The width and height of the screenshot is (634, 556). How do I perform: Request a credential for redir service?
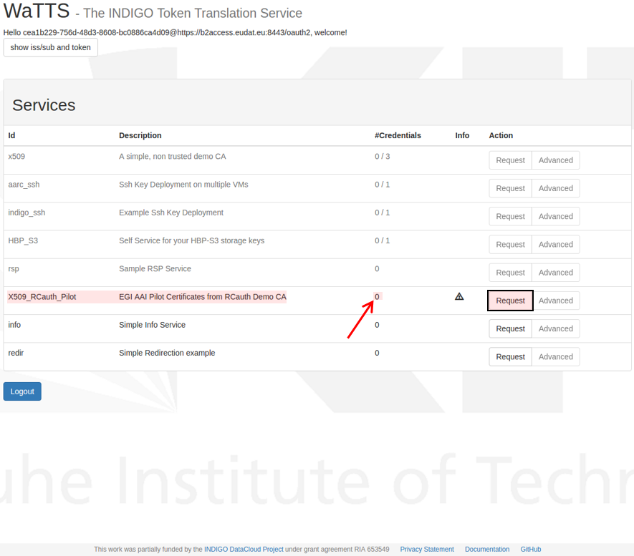coord(510,356)
